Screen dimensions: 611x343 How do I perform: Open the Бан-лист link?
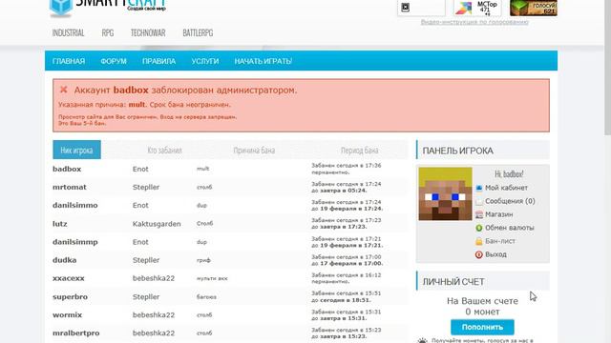tap(500, 241)
